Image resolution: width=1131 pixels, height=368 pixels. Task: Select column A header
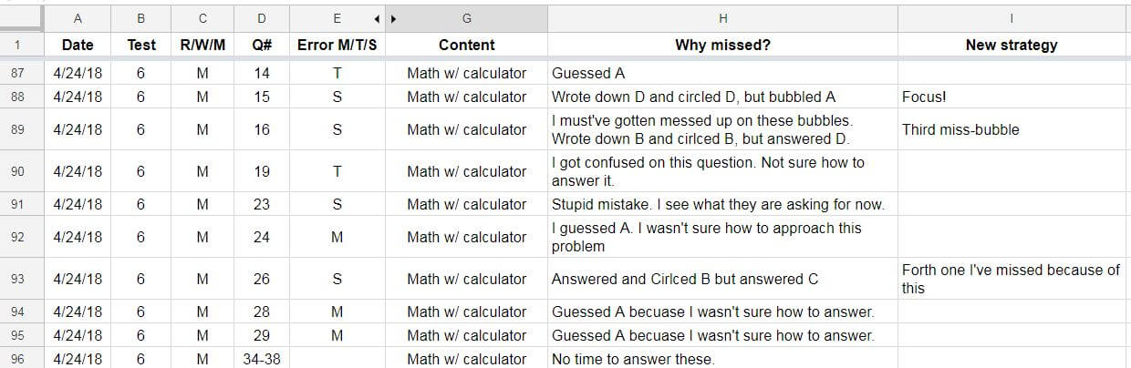[78, 18]
